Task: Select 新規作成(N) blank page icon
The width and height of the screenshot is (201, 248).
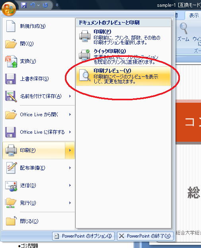Action: point(11,26)
